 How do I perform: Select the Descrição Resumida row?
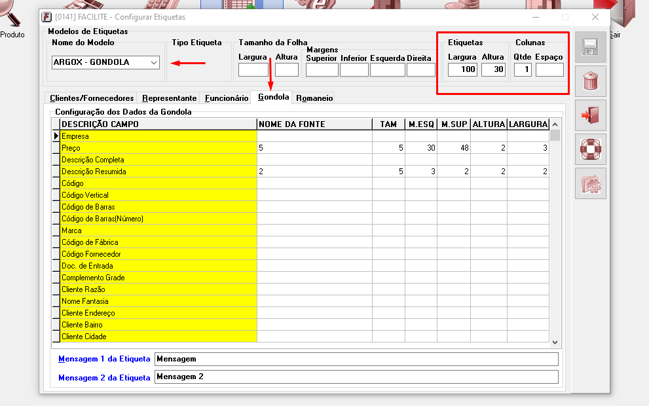click(301, 172)
